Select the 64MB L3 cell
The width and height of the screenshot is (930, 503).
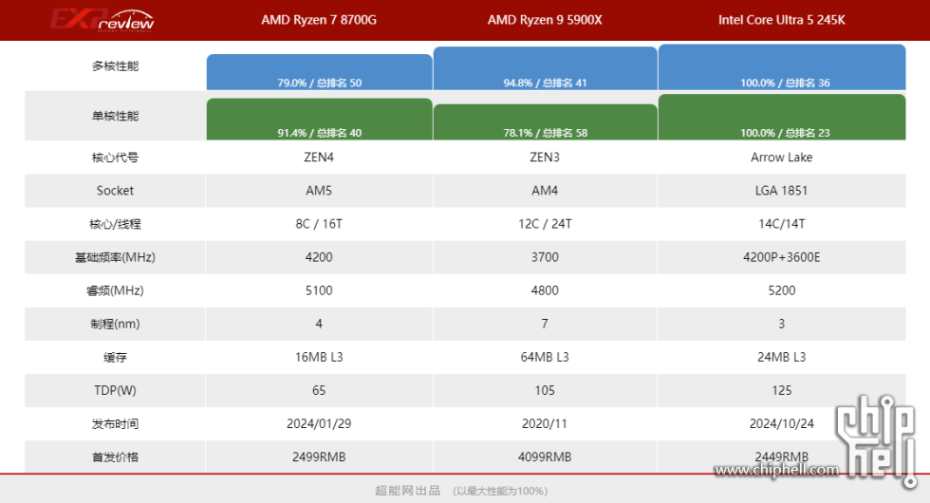pyautogui.click(x=545, y=357)
